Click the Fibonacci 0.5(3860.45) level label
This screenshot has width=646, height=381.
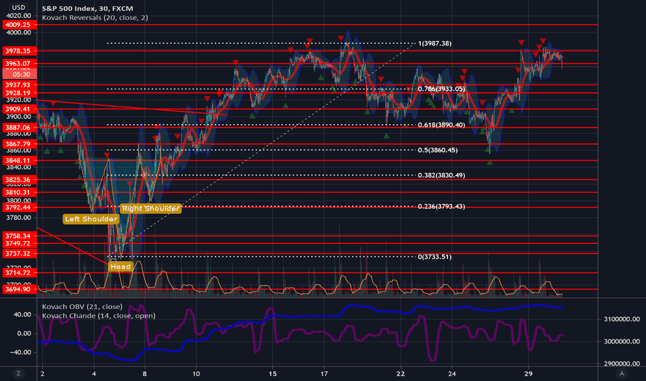coord(437,150)
